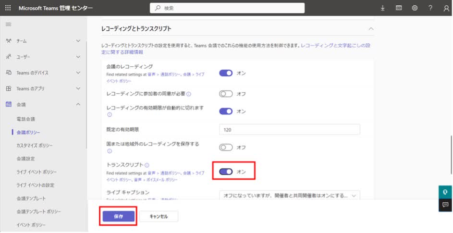Click the Microsoft Teams 管理 センター title
This screenshot has width=453, height=233.
(56, 8)
